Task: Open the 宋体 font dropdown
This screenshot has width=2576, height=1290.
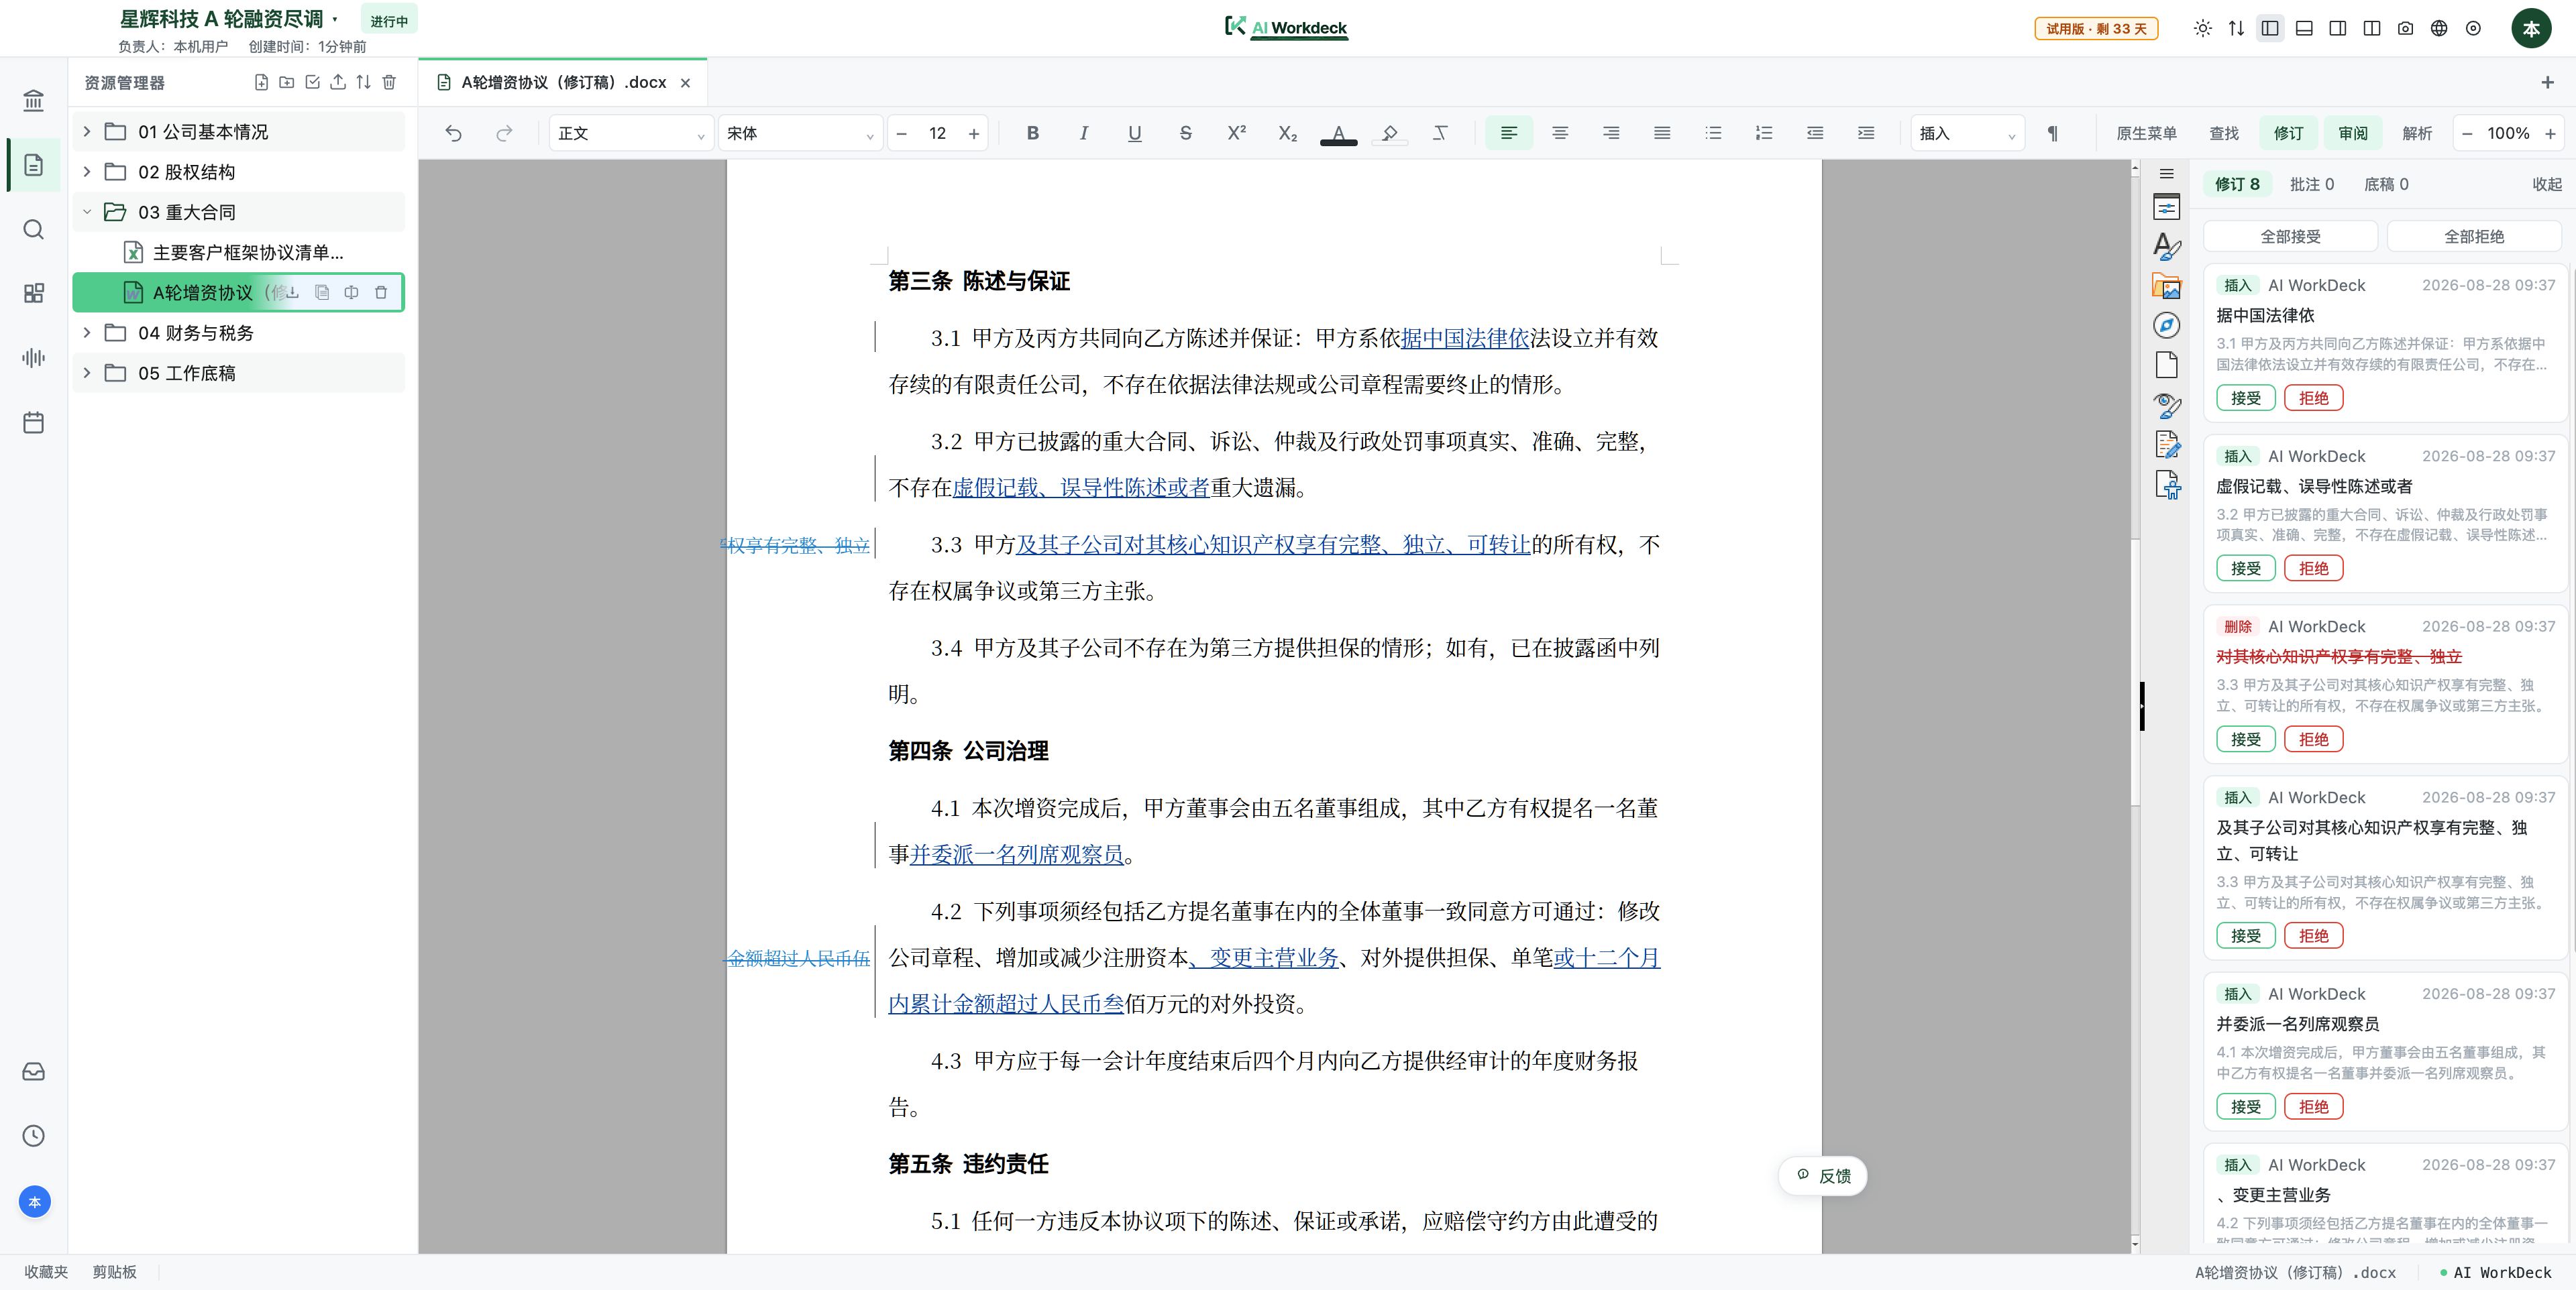Action: (x=800, y=134)
